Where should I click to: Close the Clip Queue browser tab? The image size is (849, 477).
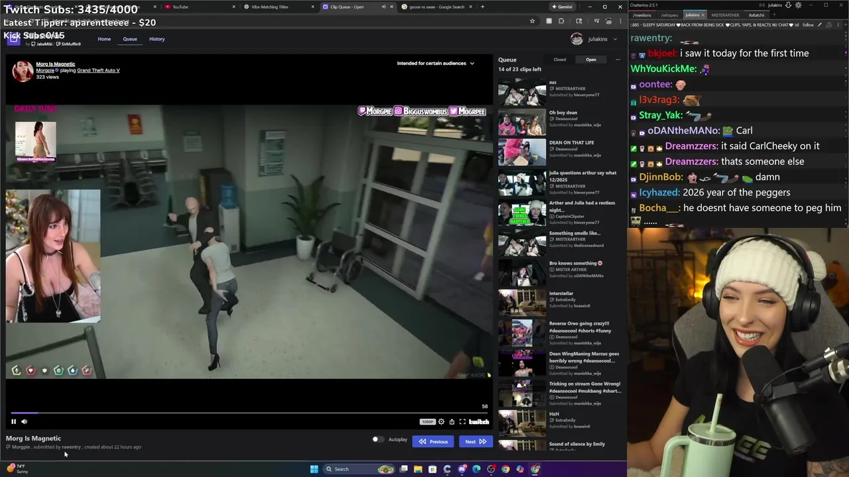391,7
